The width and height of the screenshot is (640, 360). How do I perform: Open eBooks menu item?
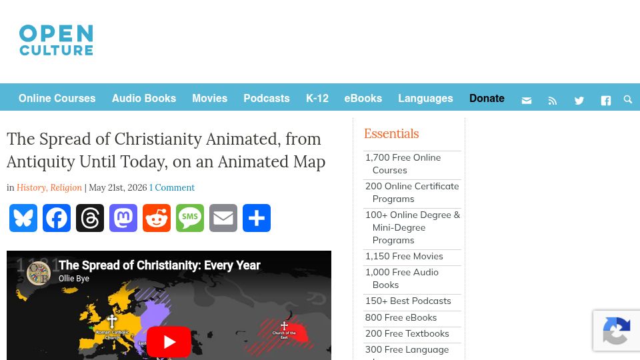click(x=363, y=99)
